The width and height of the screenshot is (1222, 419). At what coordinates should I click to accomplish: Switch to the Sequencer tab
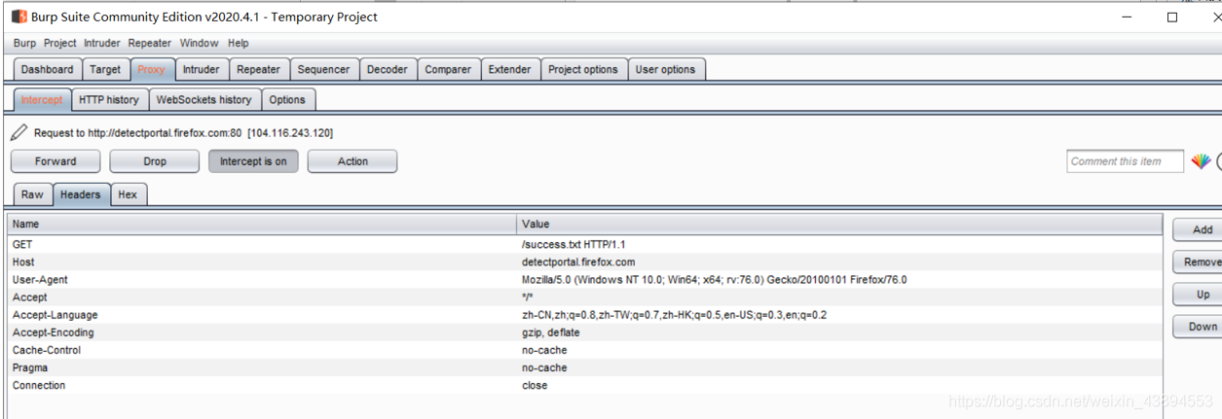pyautogui.click(x=323, y=70)
